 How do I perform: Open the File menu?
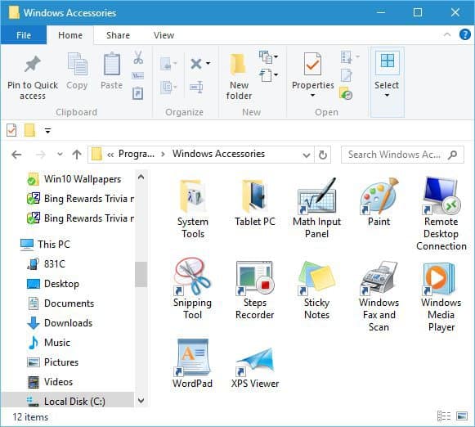(x=24, y=35)
